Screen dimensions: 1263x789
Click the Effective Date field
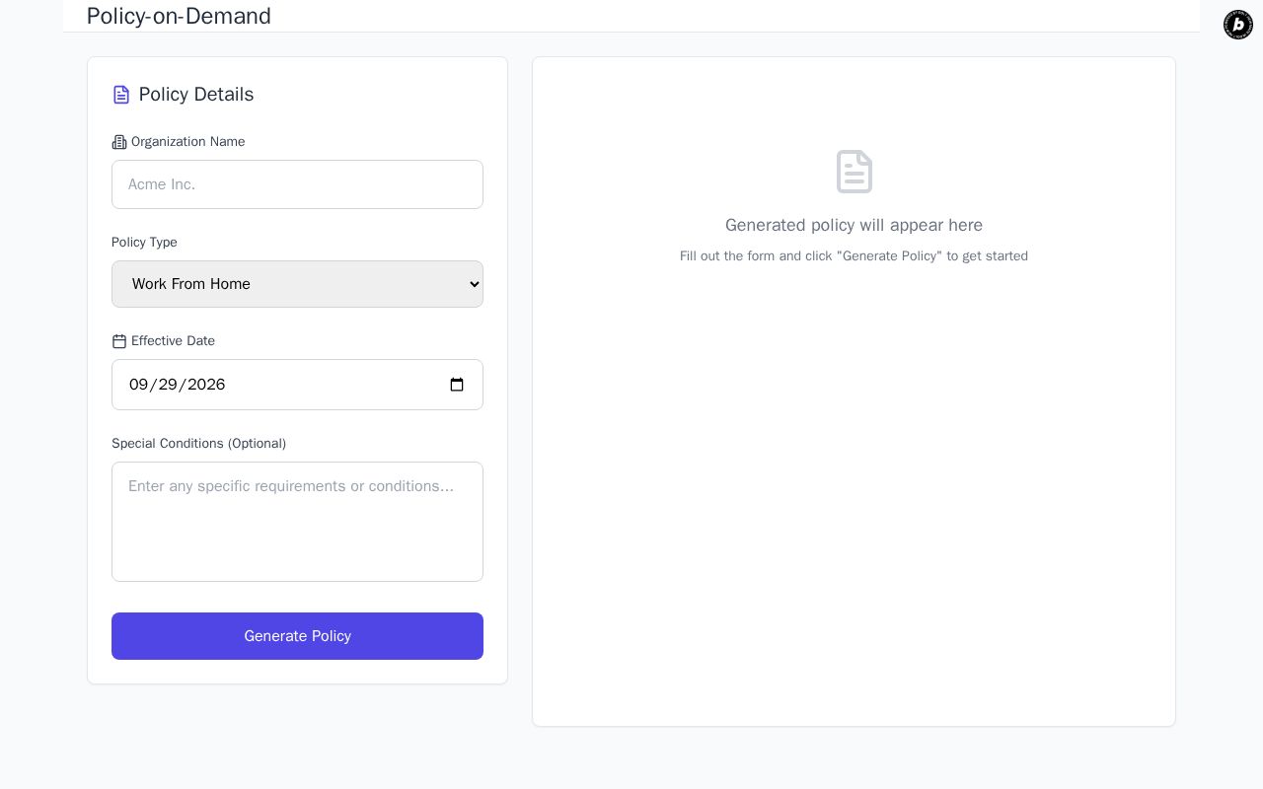coord(297,385)
